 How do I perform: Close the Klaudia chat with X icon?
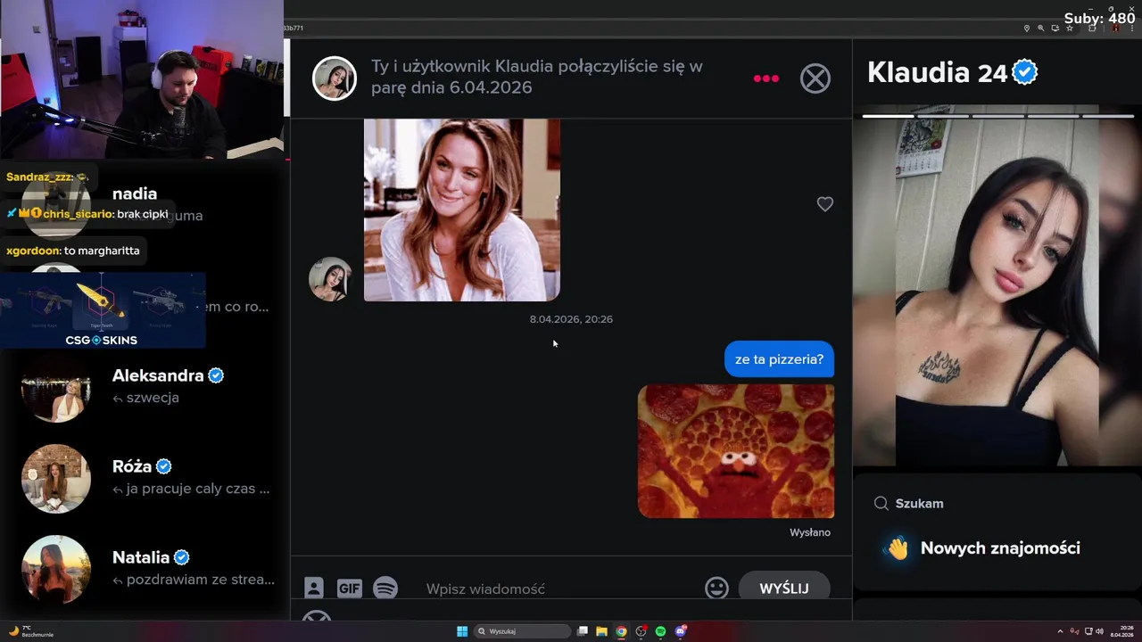(815, 78)
